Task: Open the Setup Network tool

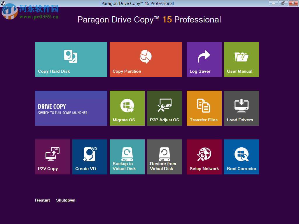Action: coord(204,157)
